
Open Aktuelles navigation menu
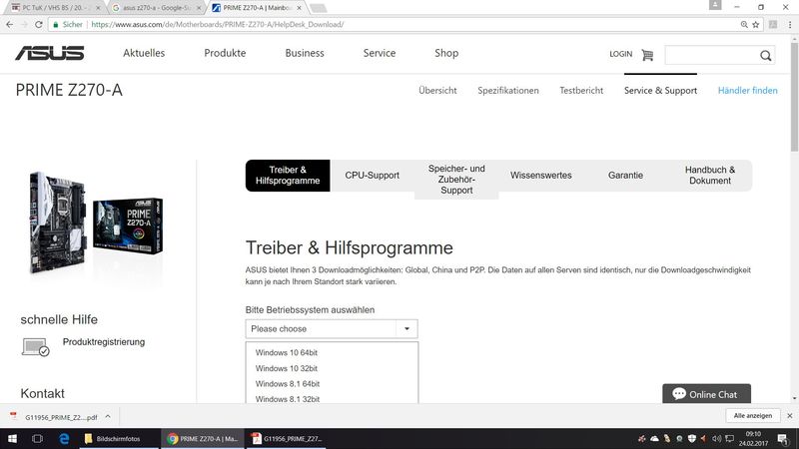144,53
